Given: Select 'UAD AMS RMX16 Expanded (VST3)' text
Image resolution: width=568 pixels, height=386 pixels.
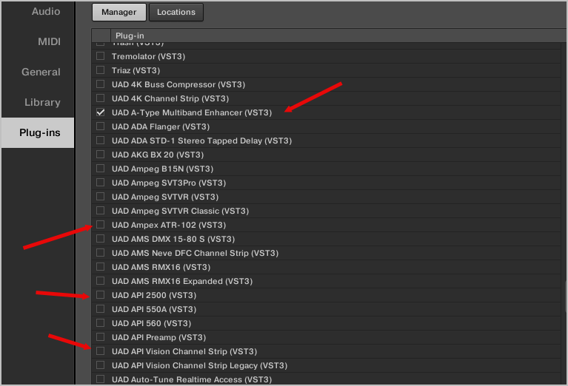Looking at the screenshot, I should coord(182,282).
